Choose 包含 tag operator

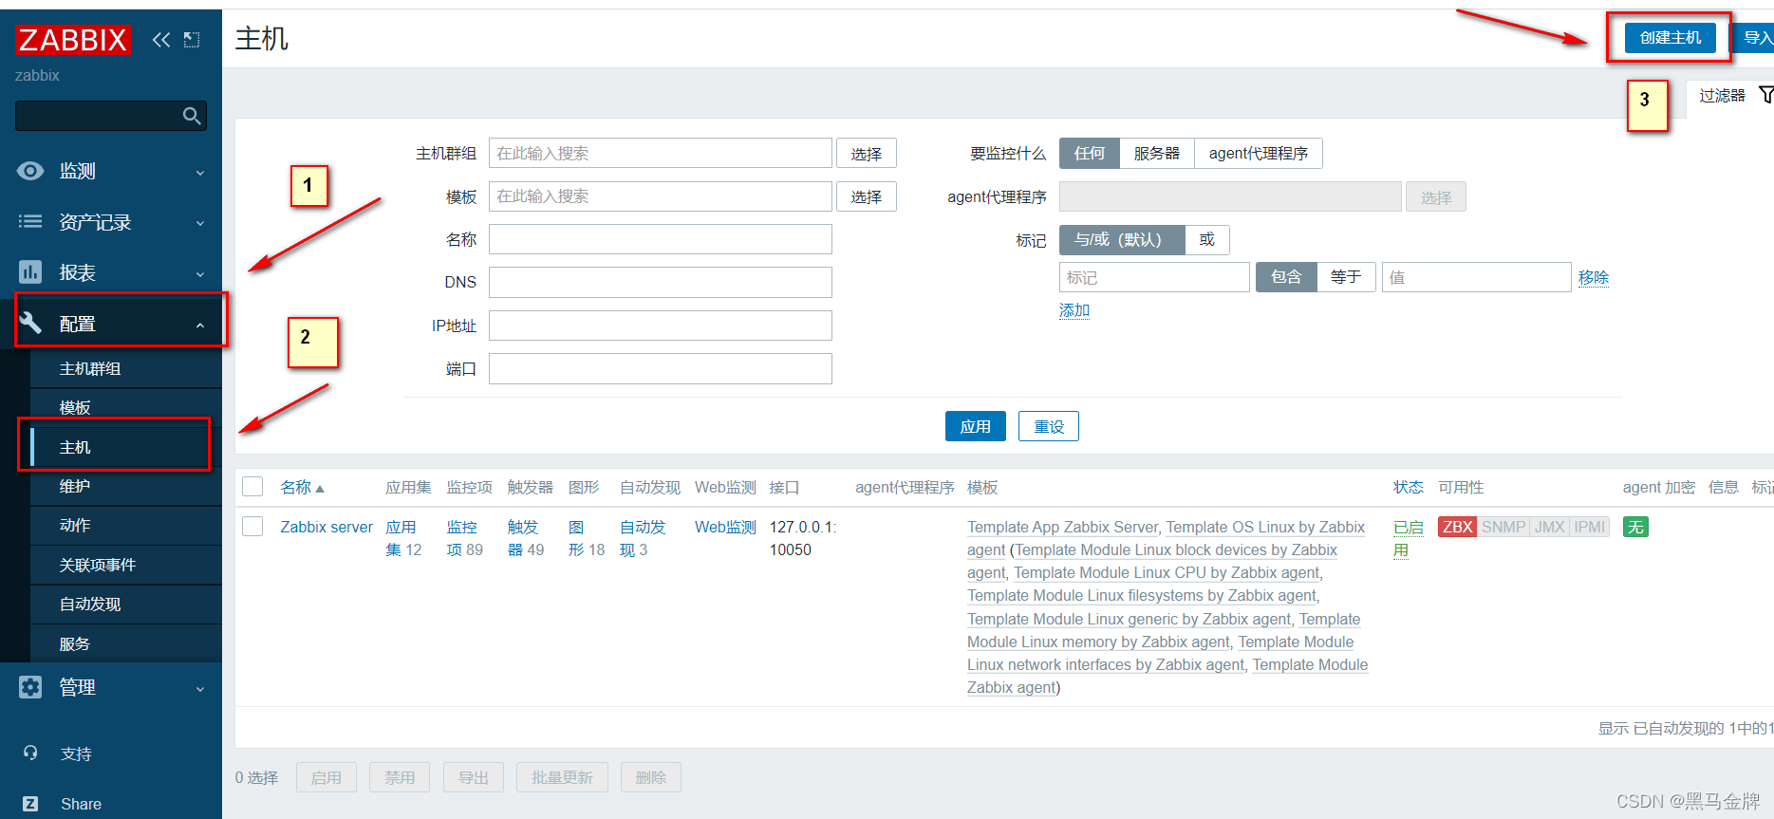pos(1286,277)
